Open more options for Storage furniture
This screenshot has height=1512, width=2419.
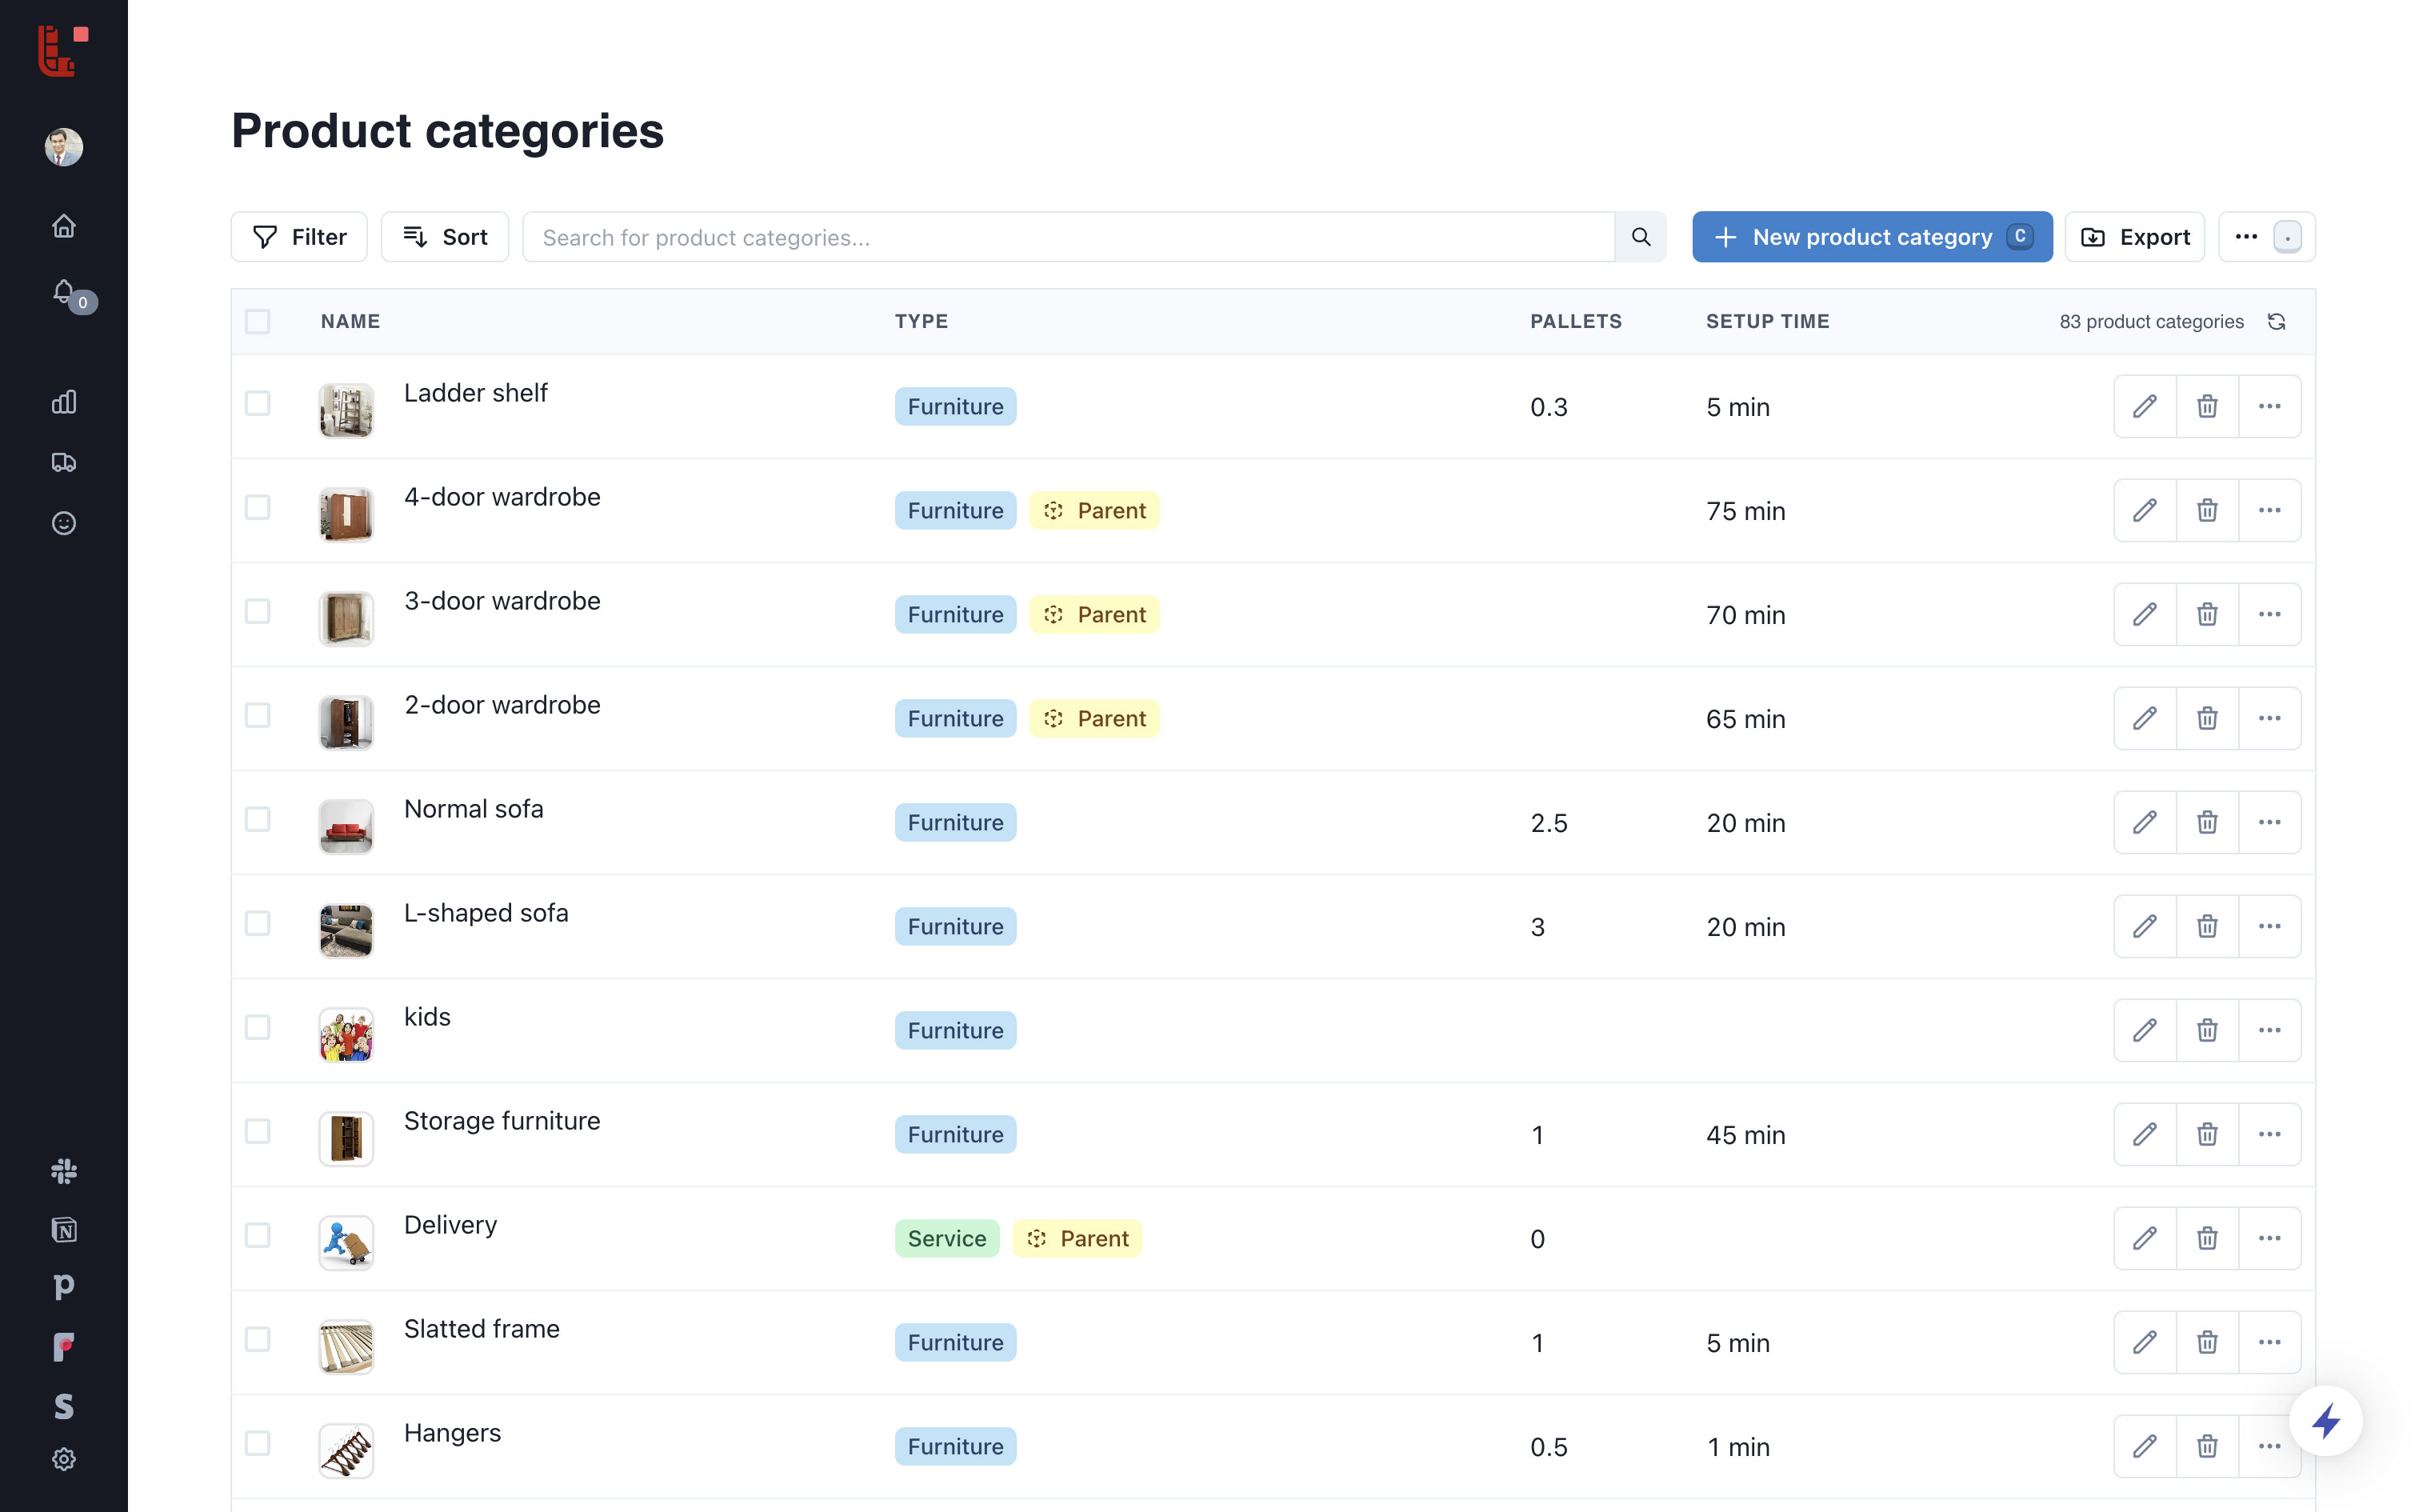pyautogui.click(x=2269, y=1134)
